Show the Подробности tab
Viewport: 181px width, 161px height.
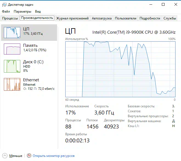pyautogui.click(x=150, y=18)
